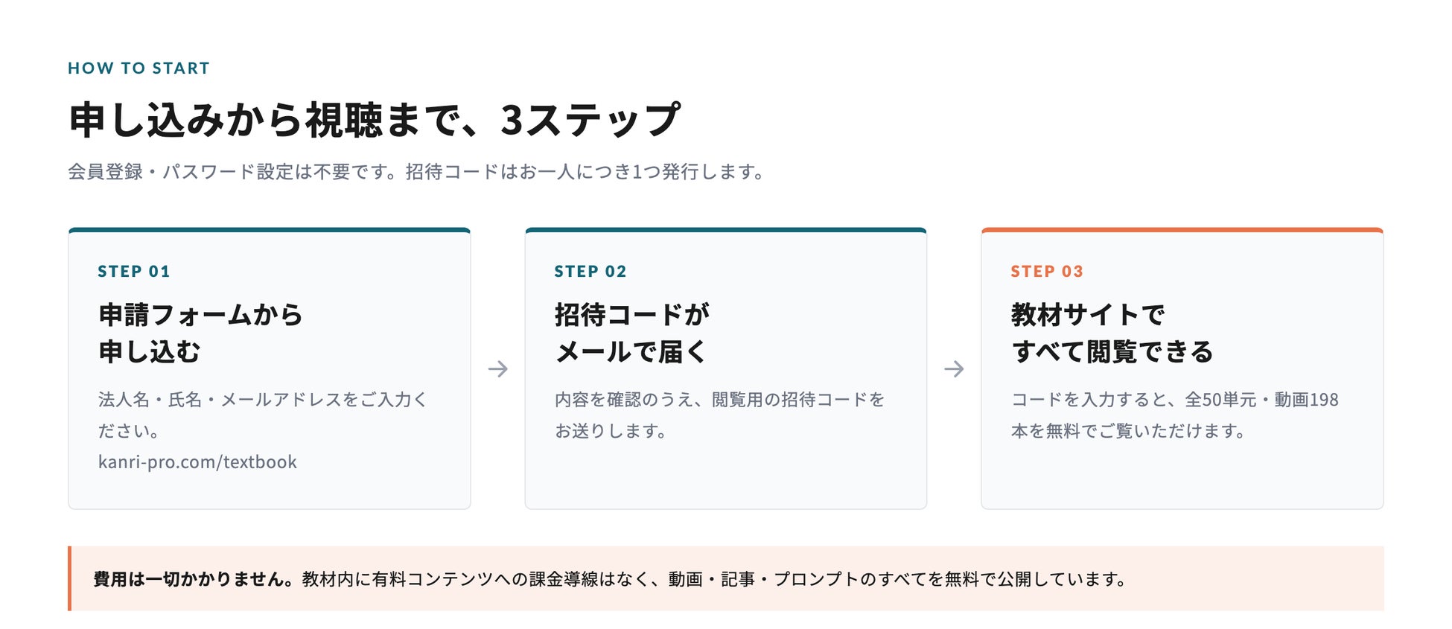Click the HOW TO START label
The width and height of the screenshot is (1452, 629).
click(x=138, y=68)
